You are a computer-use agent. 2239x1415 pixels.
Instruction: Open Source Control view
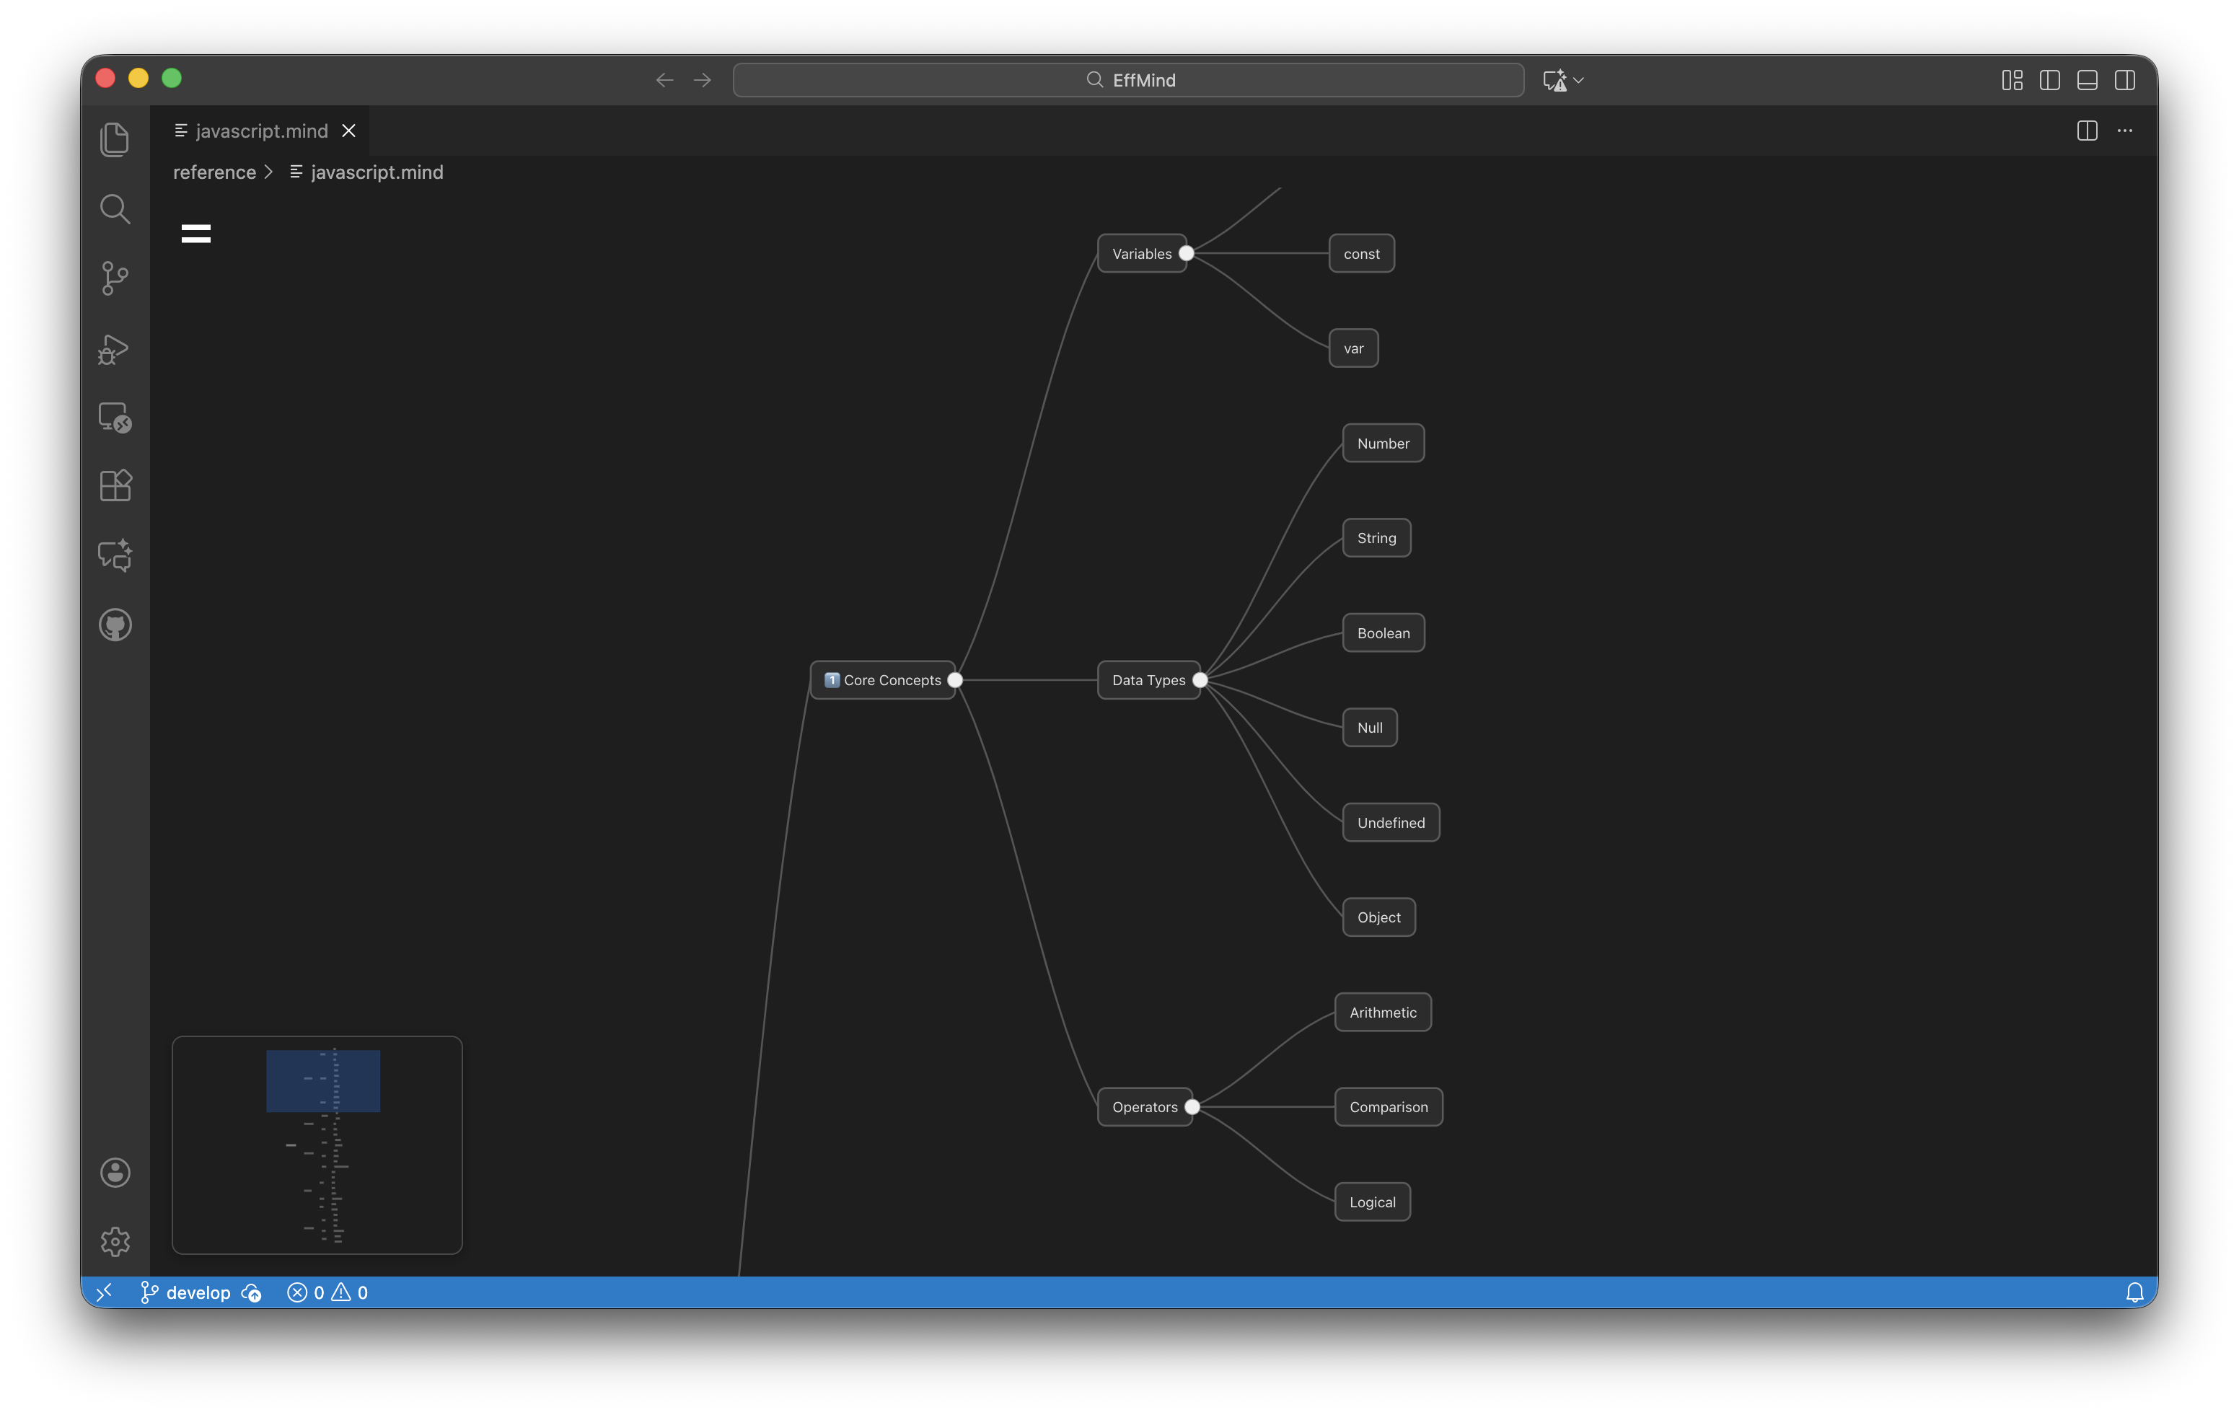115,278
